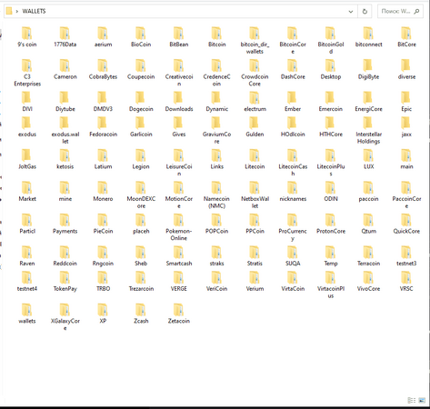Select the VERGE folder
Viewport: 430px width, 409px height.
click(x=179, y=282)
